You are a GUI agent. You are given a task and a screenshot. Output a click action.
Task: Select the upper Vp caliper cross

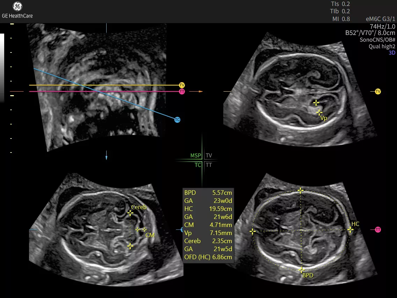coord(316,102)
